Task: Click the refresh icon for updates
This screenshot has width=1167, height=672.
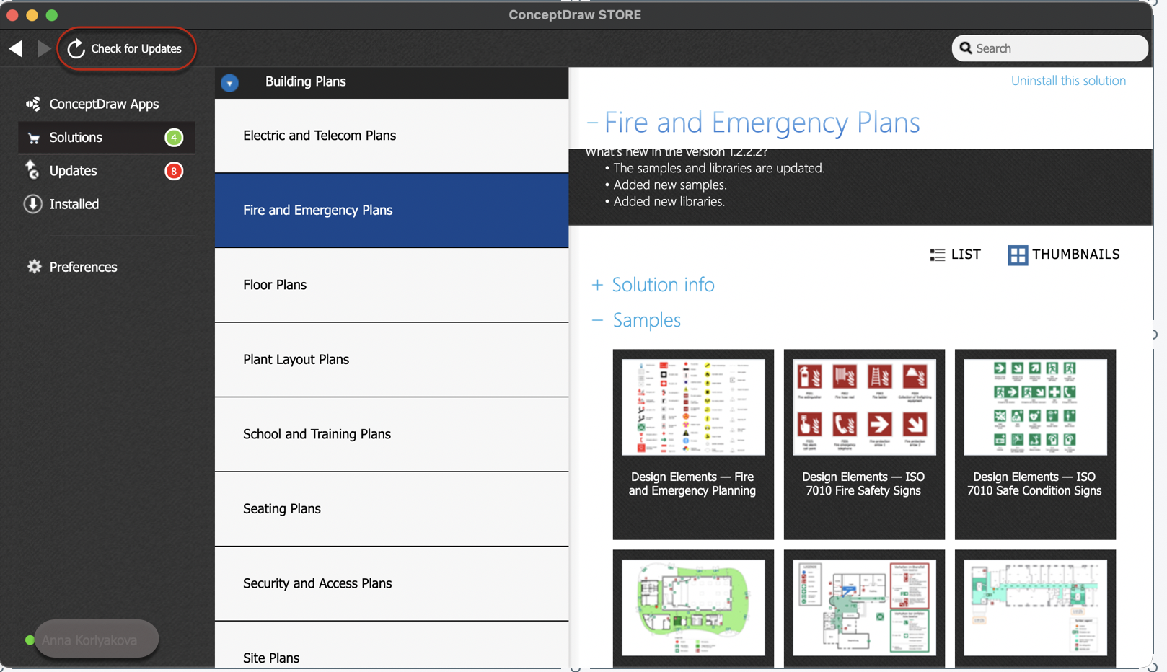Action: [76, 48]
